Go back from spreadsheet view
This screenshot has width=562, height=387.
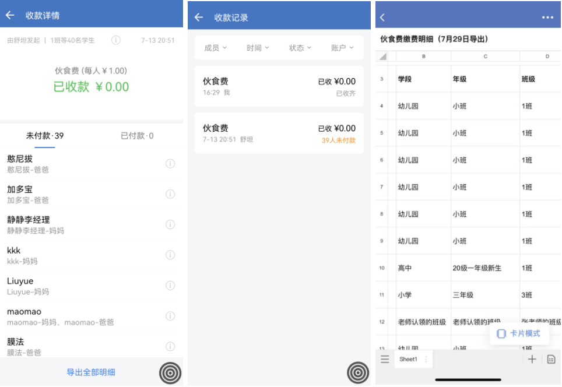(382, 17)
